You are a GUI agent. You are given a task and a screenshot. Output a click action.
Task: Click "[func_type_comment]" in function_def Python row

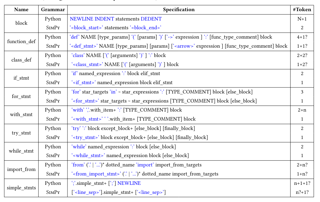pyautogui.click(x=234, y=37)
